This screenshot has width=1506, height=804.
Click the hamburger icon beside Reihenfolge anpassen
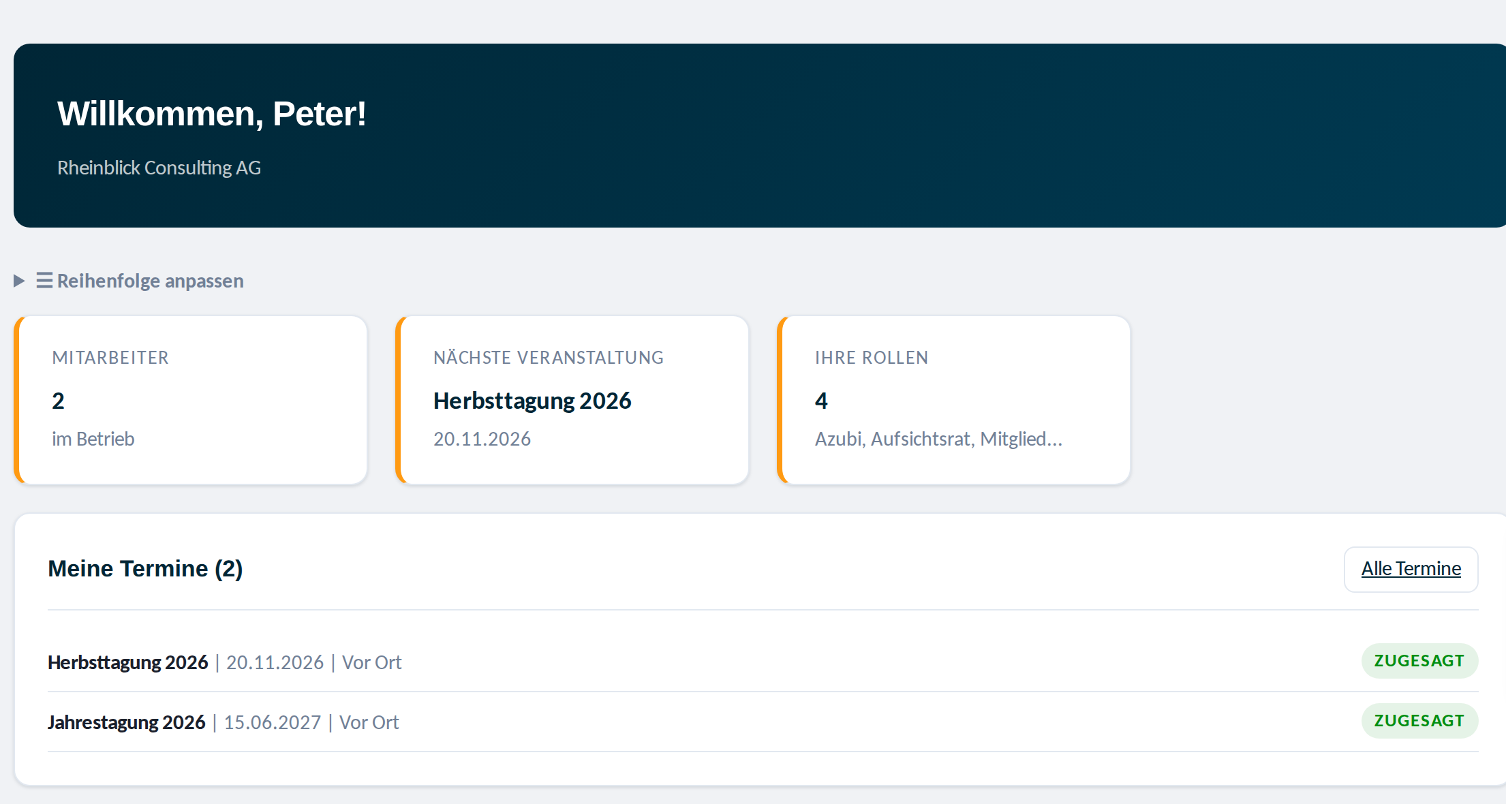click(x=44, y=281)
